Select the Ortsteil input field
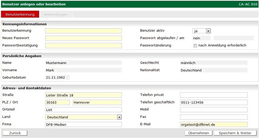 click(x=83, y=110)
